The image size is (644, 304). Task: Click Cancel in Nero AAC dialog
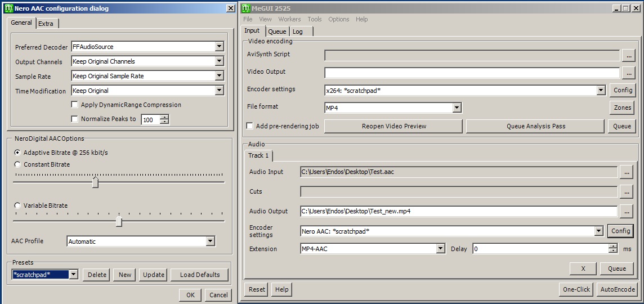(218, 295)
